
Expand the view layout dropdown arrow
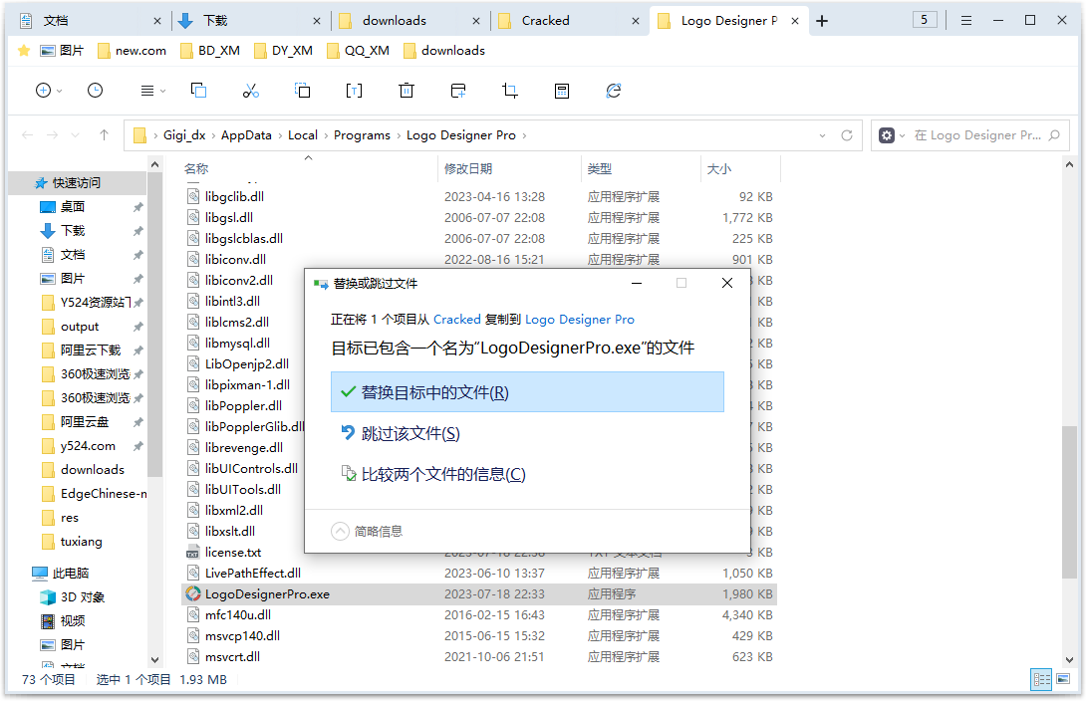tap(162, 92)
